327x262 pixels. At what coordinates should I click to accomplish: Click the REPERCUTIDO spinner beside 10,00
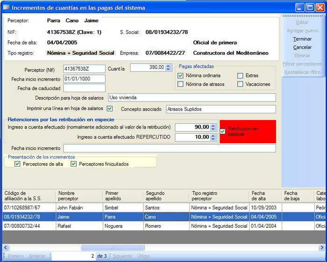[x=213, y=137]
